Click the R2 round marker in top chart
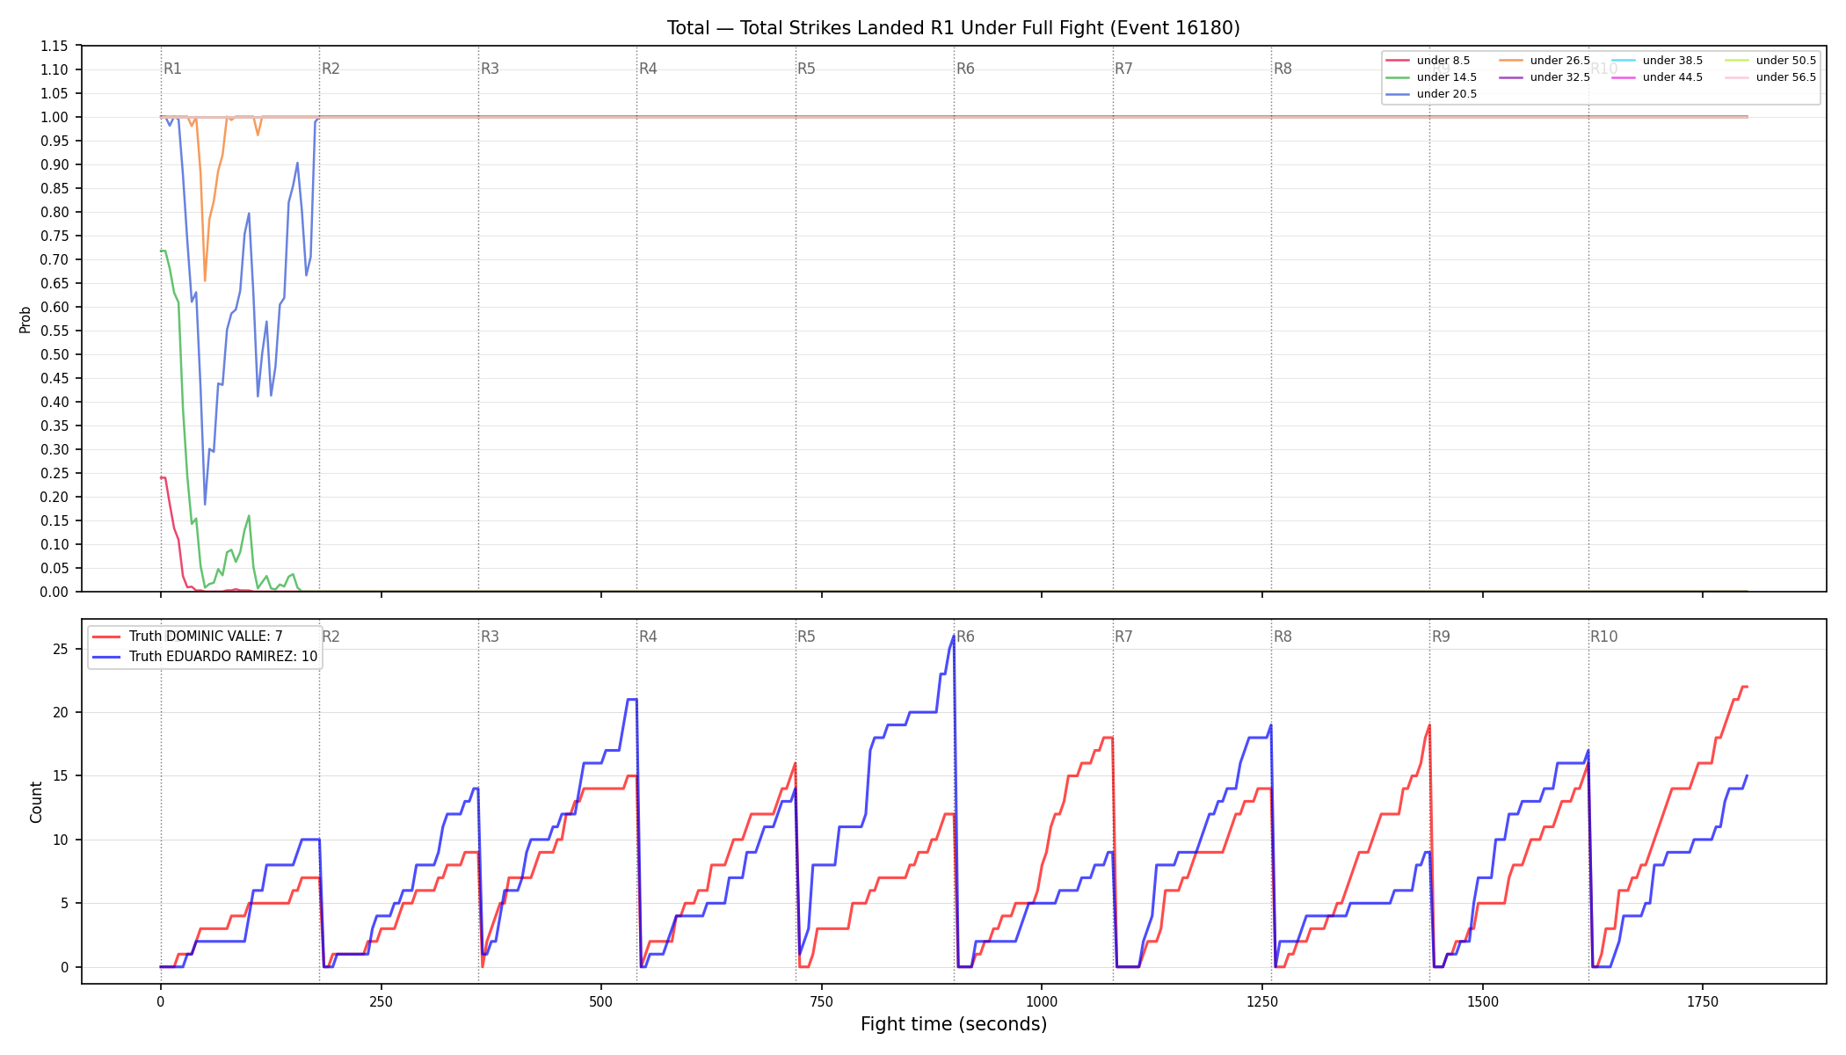 click(x=331, y=69)
